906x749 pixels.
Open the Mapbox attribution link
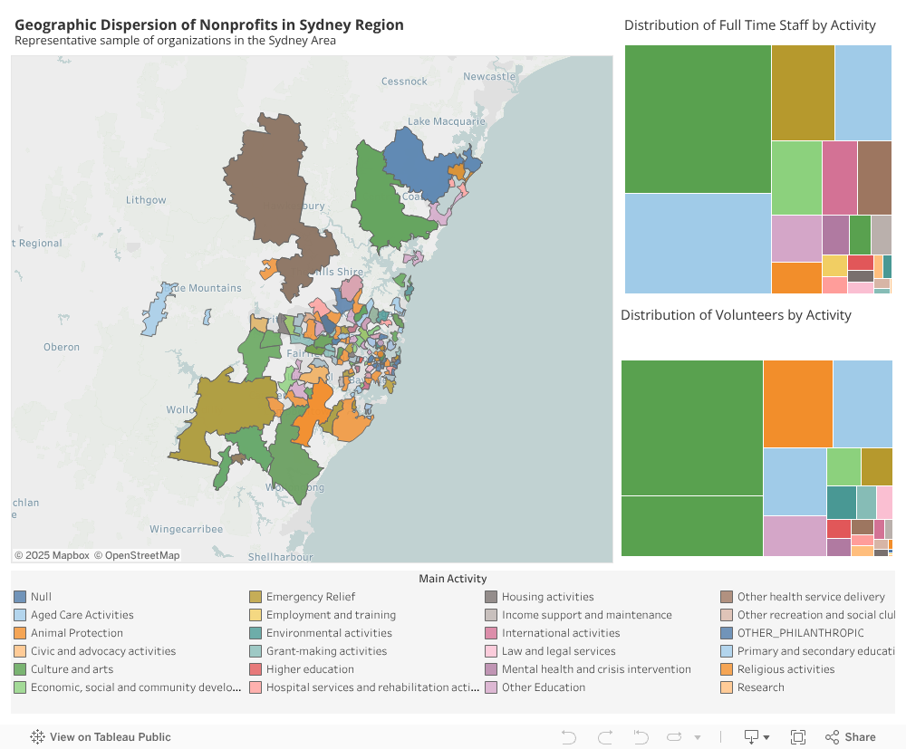[x=52, y=555]
